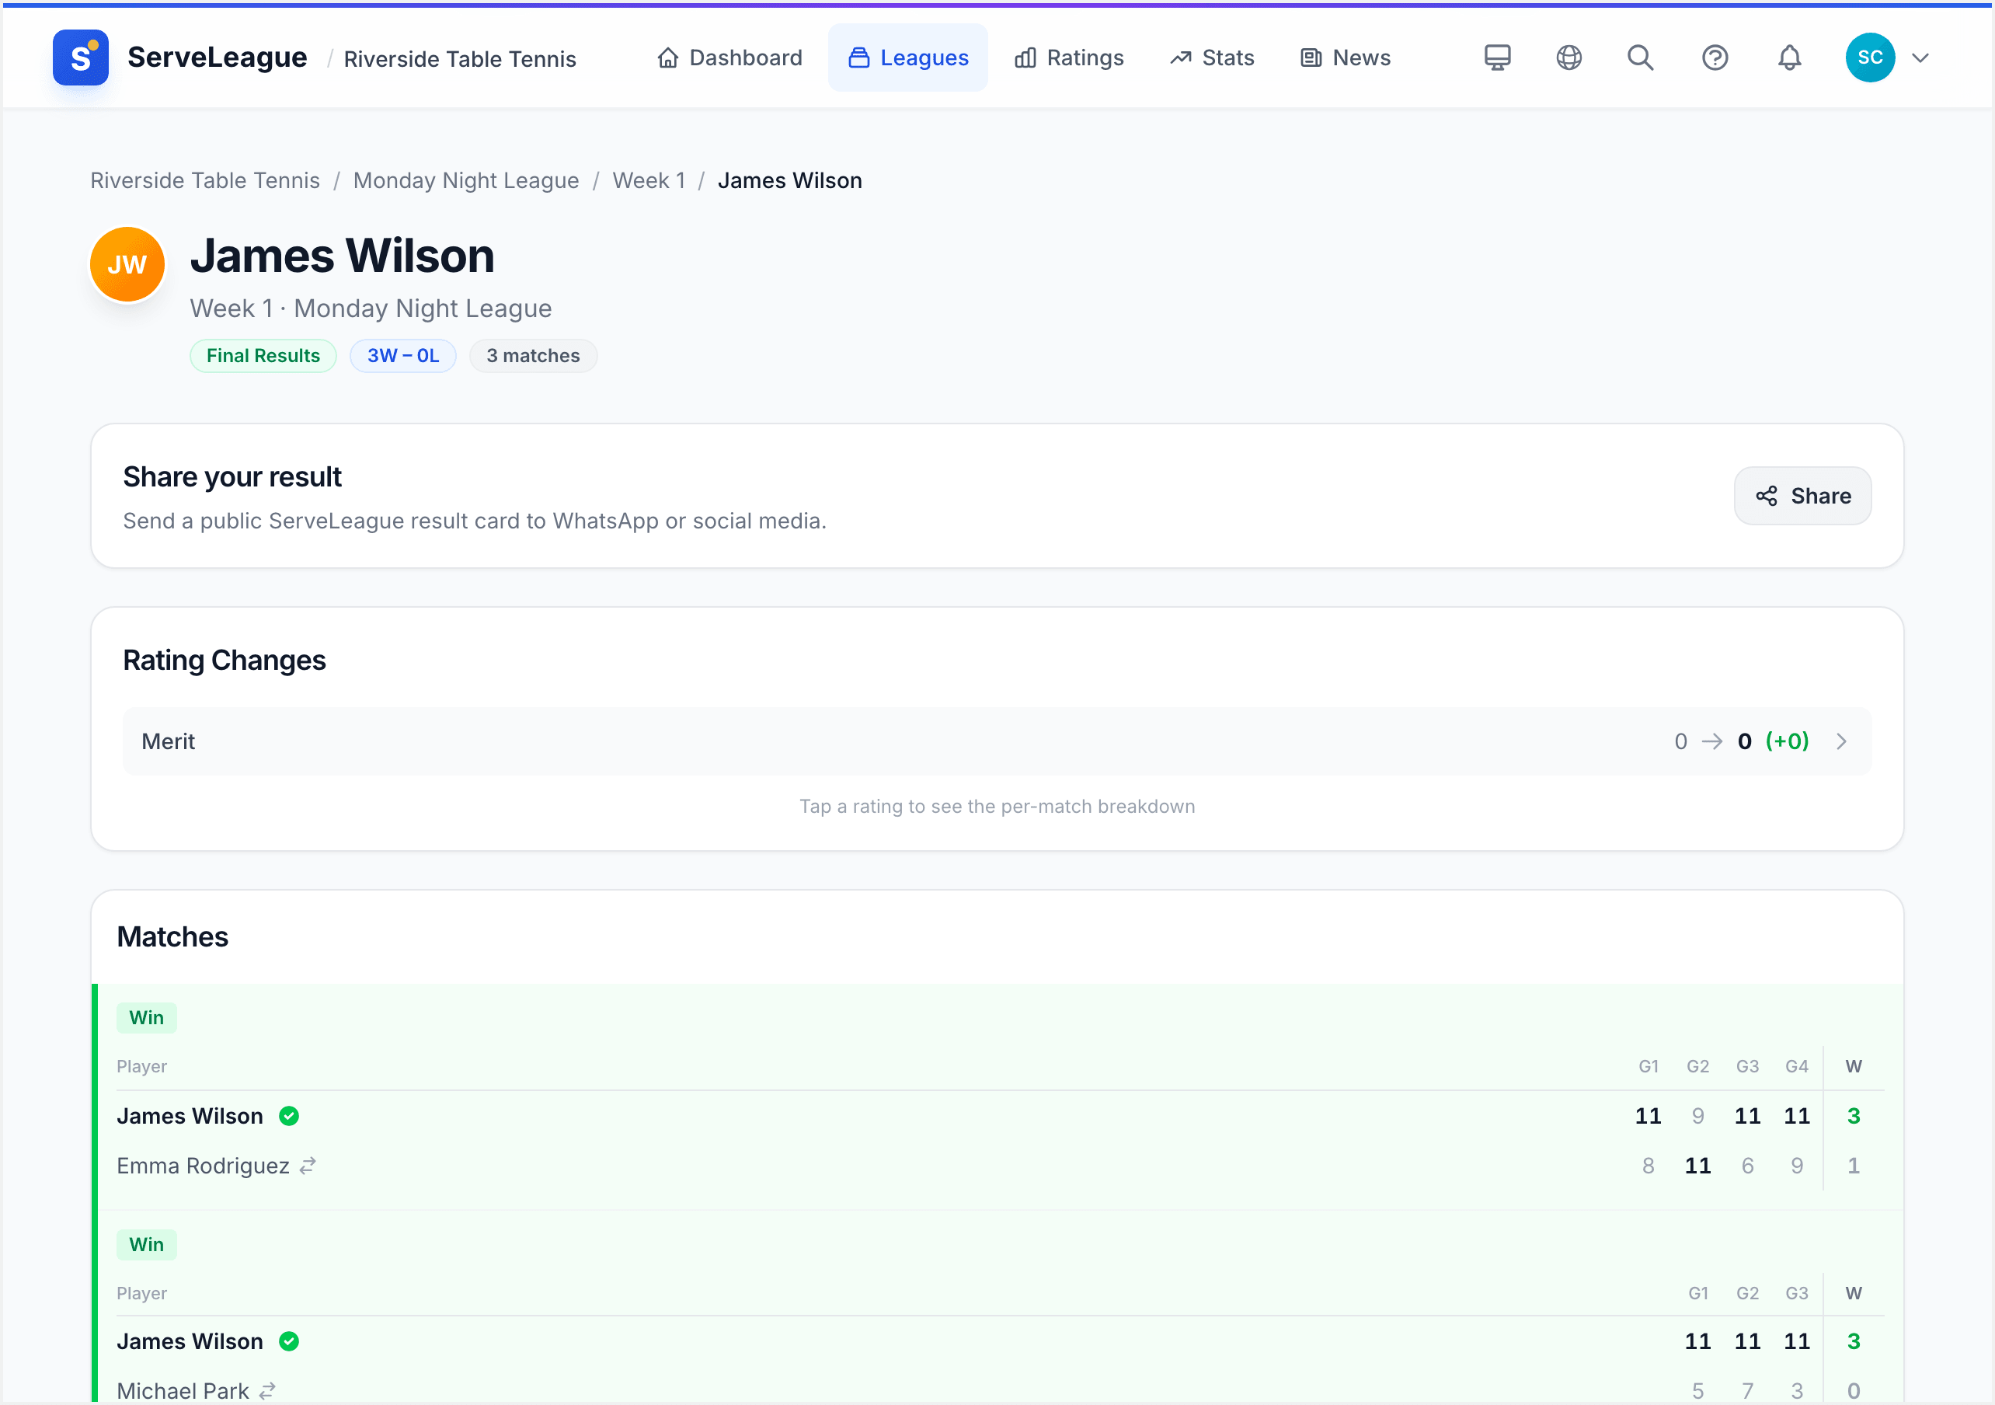Click the Rating Changes heading
The width and height of the screenshot is (1995, 1405).
225,660
